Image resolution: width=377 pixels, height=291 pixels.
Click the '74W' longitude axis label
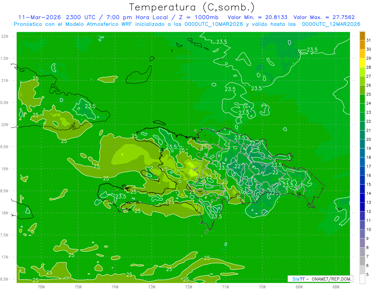(x=115, y=287)
